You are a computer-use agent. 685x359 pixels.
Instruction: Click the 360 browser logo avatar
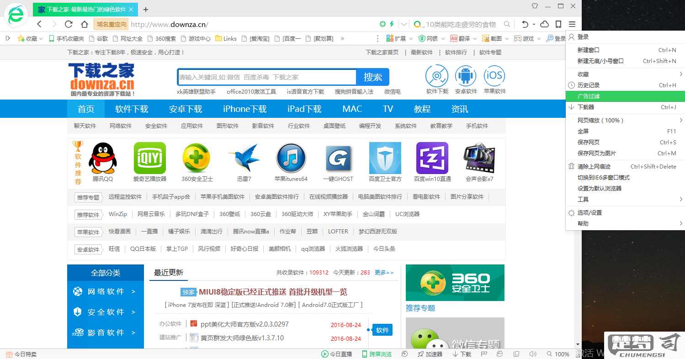tap(16, 16)
